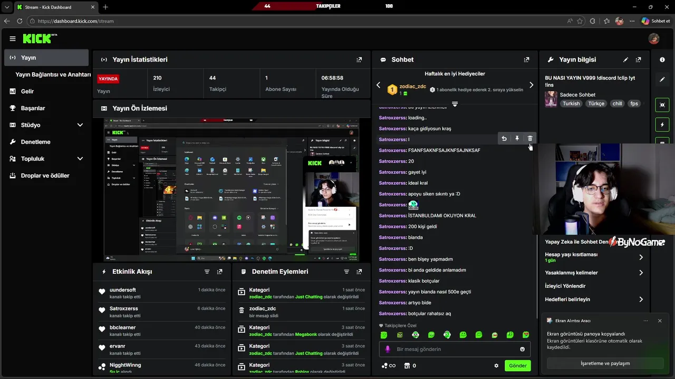This screenshot has height=379, width=675.
Task: Click the İşaretleme ve paylaşım button
Action: [x=605, y=363]
